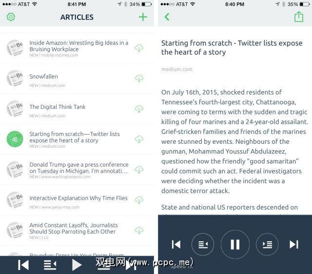This screenshot has height=274, width=312.
Task: Tap the 'State and national US reporters' paragraph
Action: (230, 207)
